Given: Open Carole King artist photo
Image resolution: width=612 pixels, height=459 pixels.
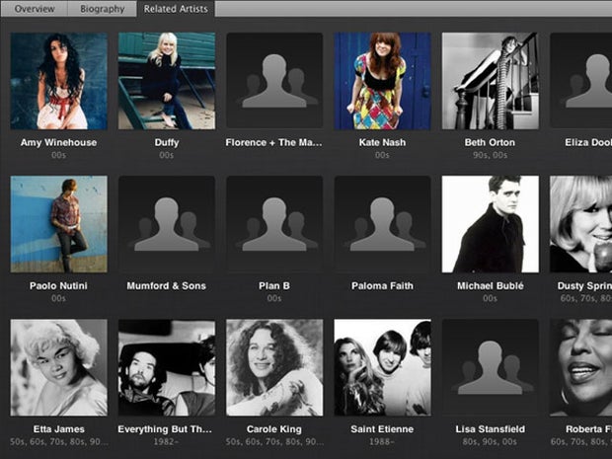Looking at the screenshot, I should click(274, 367).
